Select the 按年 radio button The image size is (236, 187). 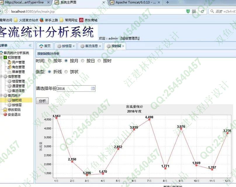pyautogui.click(x=49, y=61)
